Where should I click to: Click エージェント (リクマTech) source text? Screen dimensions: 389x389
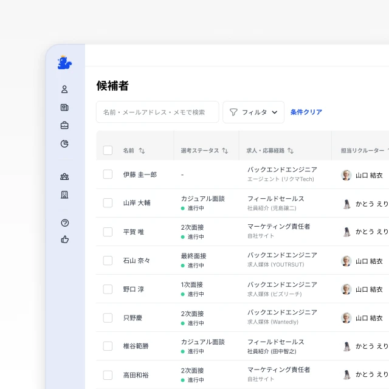pyautogui.click(x=281, y=179)
